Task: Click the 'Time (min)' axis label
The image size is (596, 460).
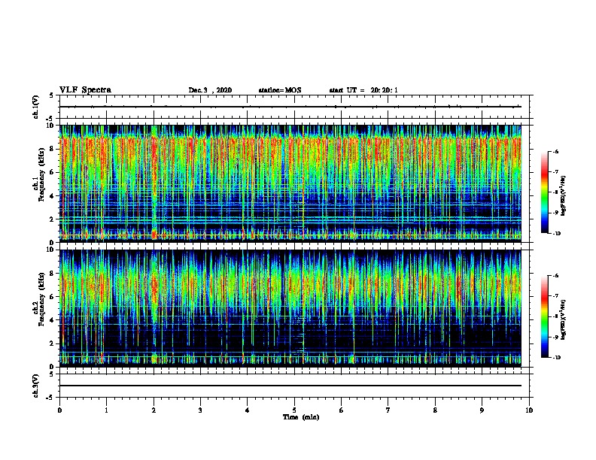Action: [301, 417]
